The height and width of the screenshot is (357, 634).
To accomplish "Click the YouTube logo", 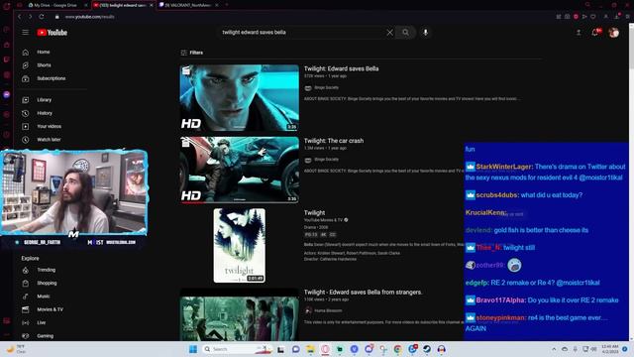I will coord(53,33).
